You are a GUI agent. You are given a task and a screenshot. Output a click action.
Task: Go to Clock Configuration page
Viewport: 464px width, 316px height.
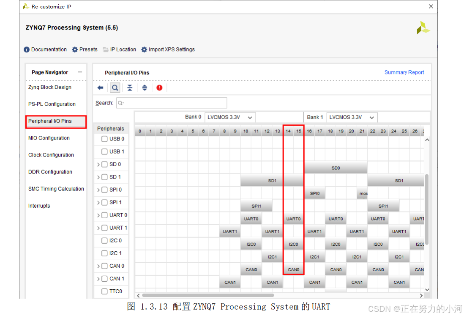(51, 155)
